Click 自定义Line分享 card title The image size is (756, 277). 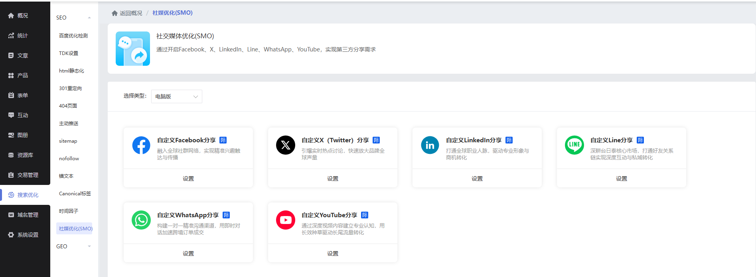(x=612, y=140)
